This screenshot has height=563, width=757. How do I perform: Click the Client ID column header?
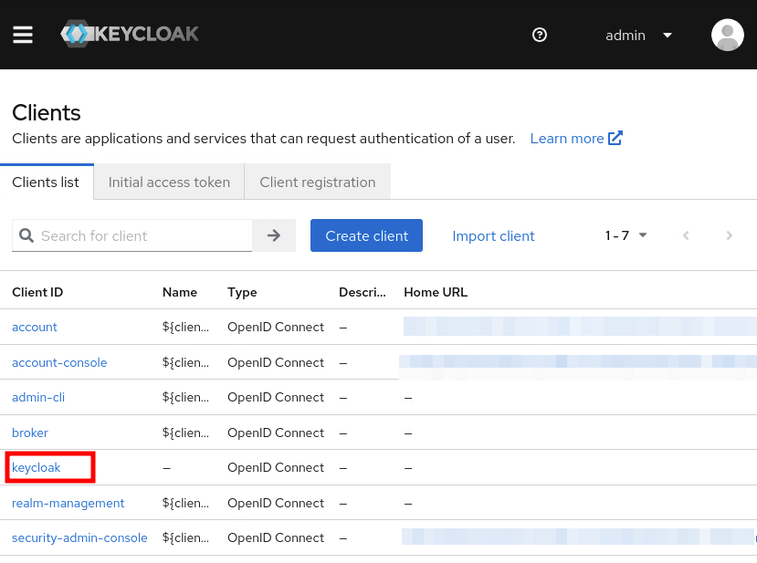(x=37, y=292)
